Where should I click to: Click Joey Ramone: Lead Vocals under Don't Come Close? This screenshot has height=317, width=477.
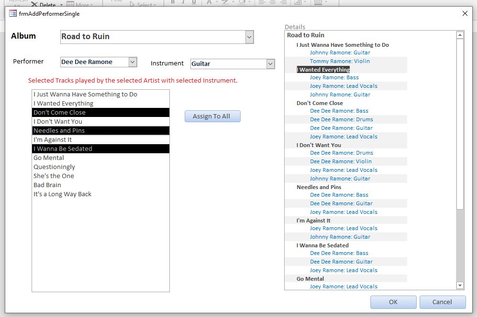(x=344, y=137)
